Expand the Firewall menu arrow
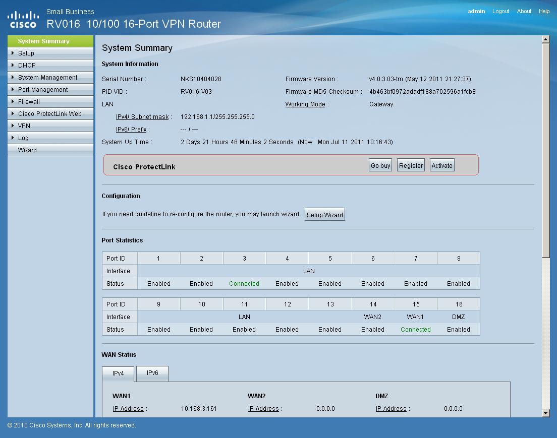This screenshot has width=557, height=438. (x=13, y=101)
